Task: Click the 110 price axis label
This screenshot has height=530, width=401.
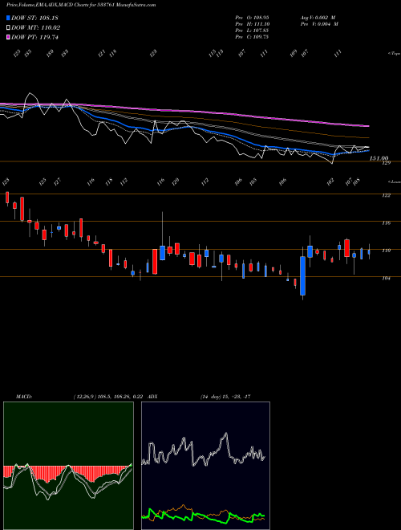Action: point(387,251)
